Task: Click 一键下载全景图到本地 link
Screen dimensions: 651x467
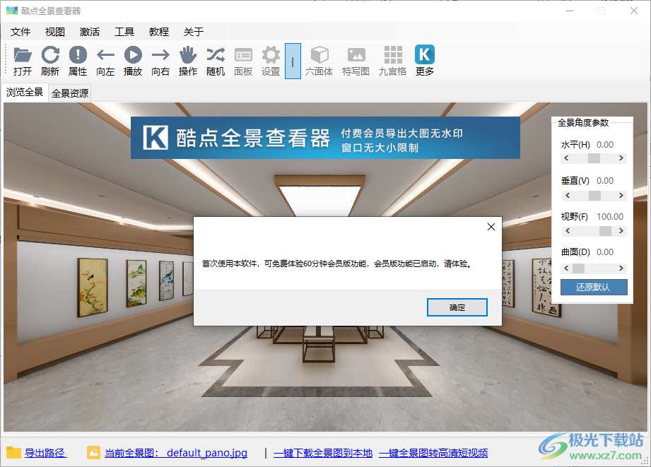Action: [x=323, y=453]
